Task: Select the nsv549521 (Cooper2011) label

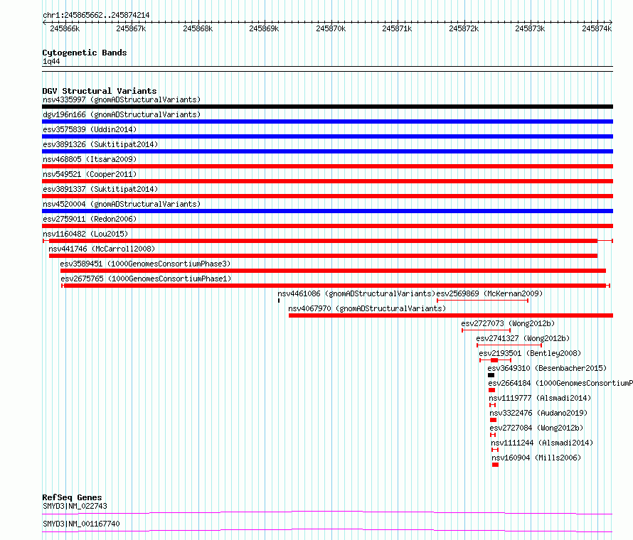Action: [90, 174]
